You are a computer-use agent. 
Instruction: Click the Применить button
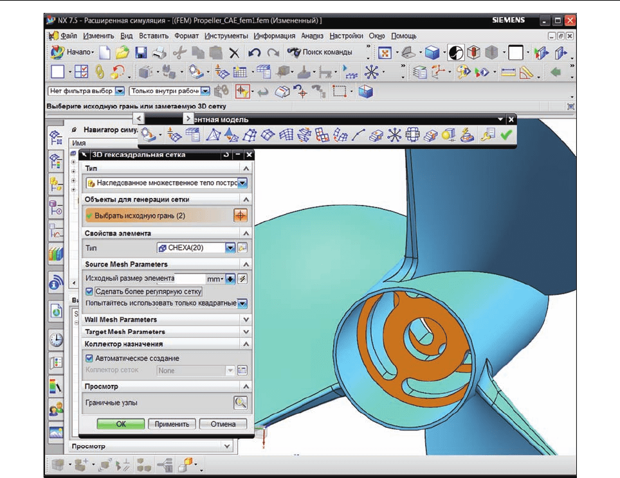tap(172, 424)
